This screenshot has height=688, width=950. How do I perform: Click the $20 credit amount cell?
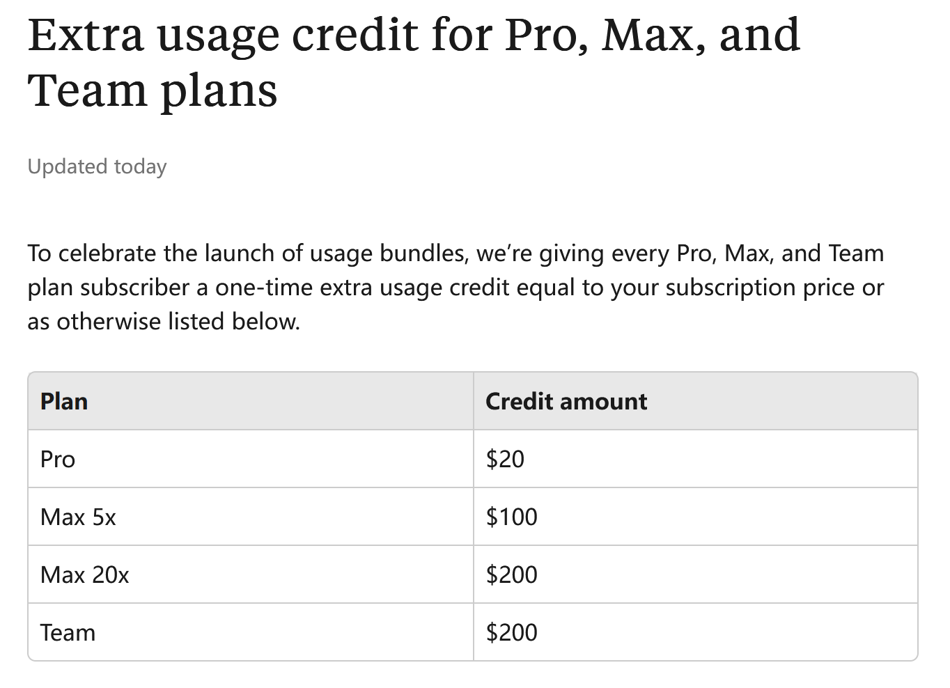pyautogui.click(x=505, y=460)
